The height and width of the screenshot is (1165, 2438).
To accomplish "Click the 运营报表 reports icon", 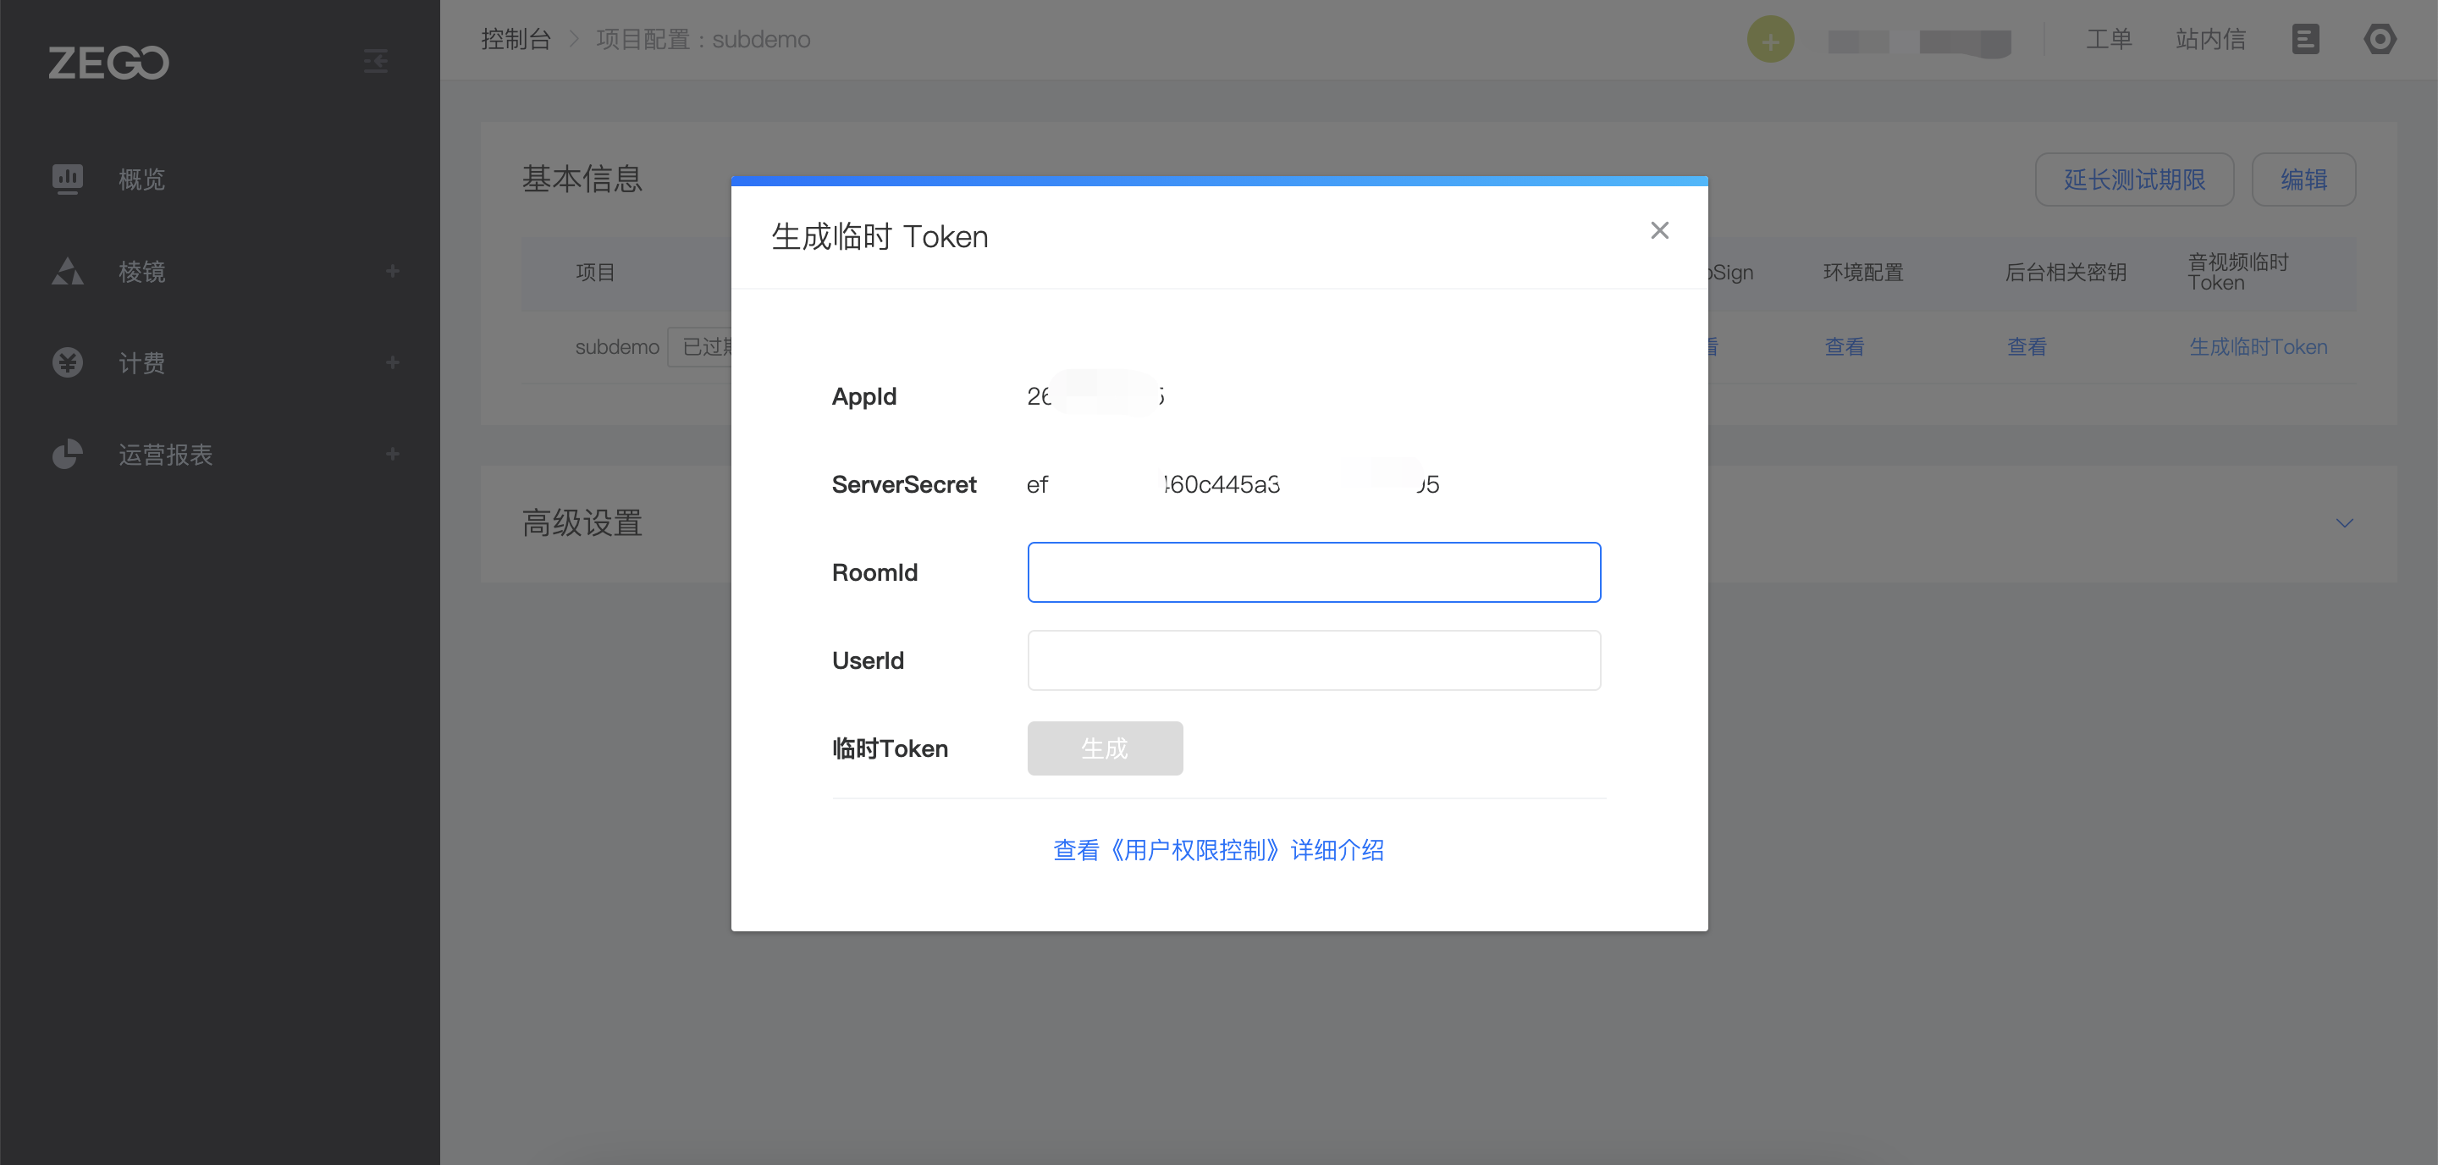I will tap(67, 453).
